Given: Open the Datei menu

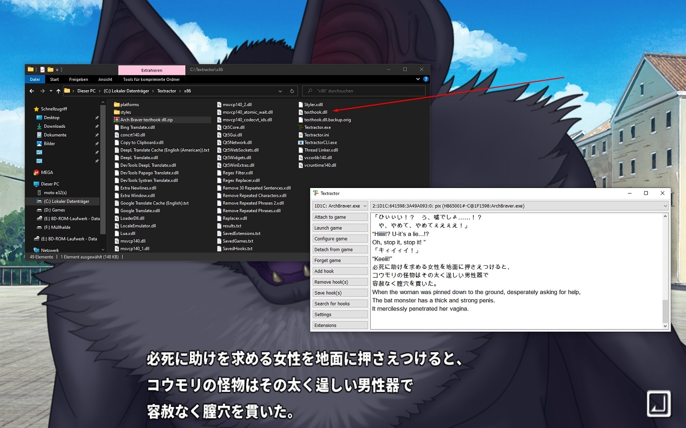Looking at the screenshot, I should click(35, 79).
